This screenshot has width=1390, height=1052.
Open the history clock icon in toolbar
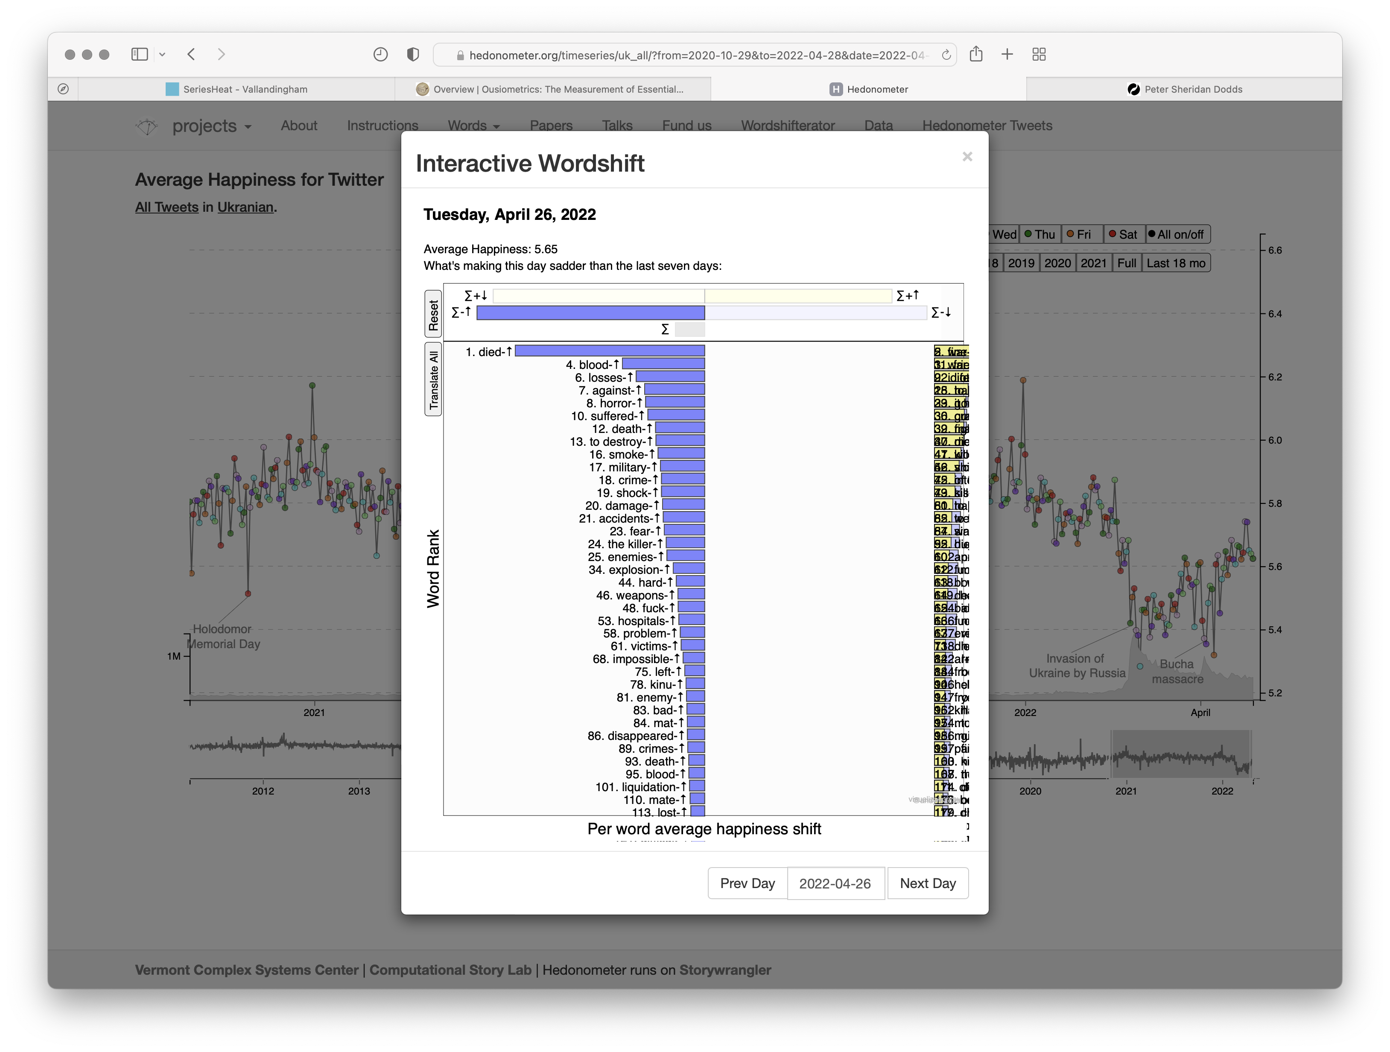click(380, 55)
